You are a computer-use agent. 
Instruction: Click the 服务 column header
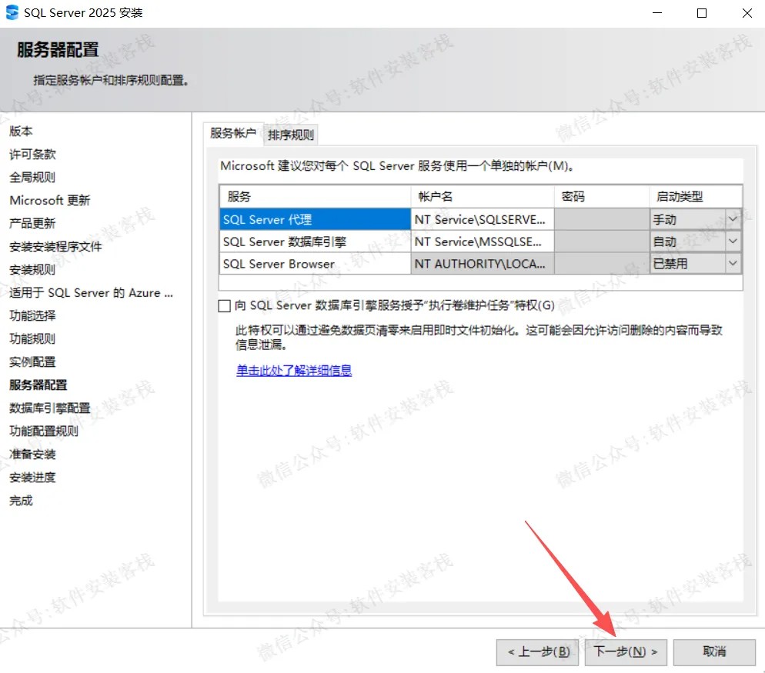point(316,197)
